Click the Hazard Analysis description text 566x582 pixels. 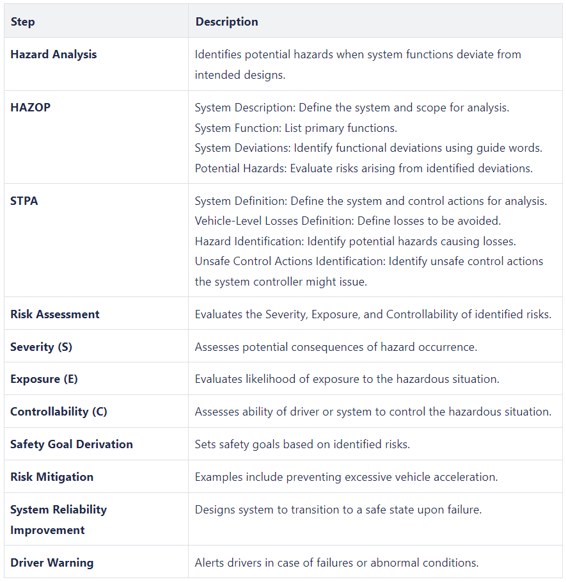358,64
